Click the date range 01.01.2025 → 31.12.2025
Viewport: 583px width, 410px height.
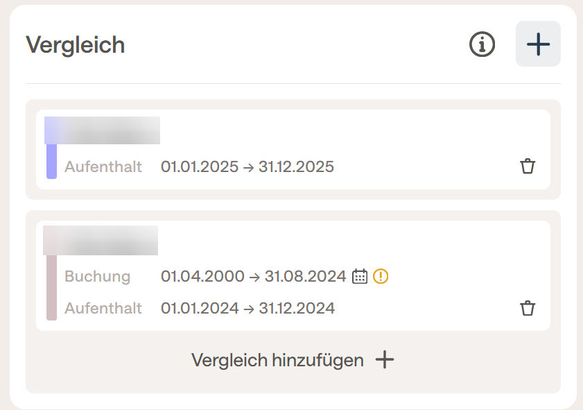tap(247, 166)
